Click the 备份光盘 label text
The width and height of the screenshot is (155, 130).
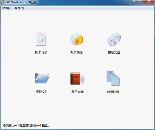coord(78,92)
